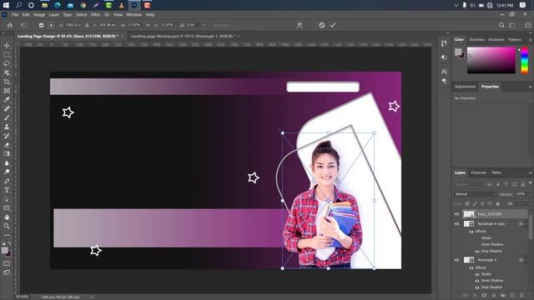Select the Lasso tool
This screenshot has height=300, width=534.
tap(7, 63)
